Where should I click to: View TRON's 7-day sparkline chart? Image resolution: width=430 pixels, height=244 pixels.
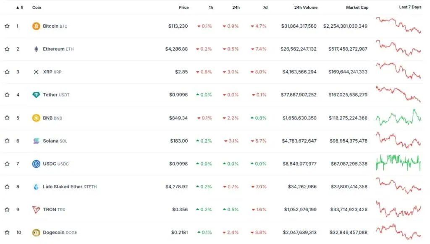pos(398,209)
